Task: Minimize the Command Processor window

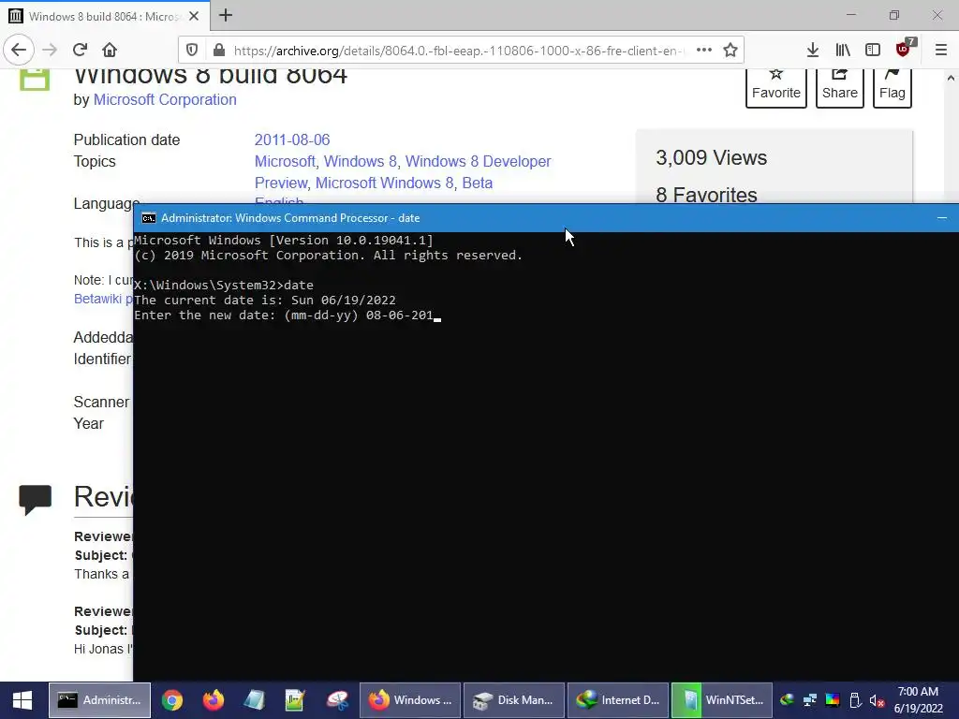Action: [x=942, y=217]
